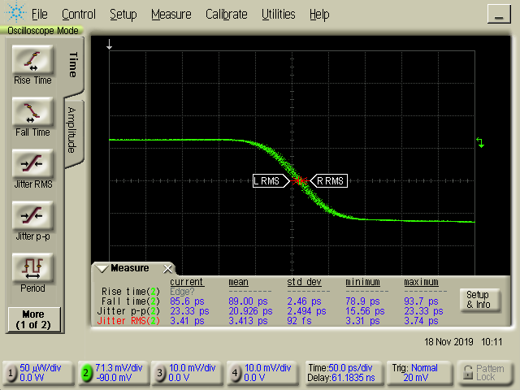Close the Measure results panel

pyautogui.click(x=168, y=269)
